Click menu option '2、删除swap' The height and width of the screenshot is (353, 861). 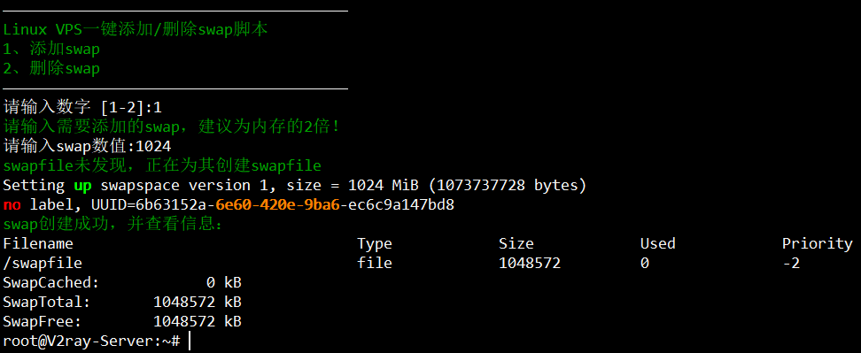[51, 68]
